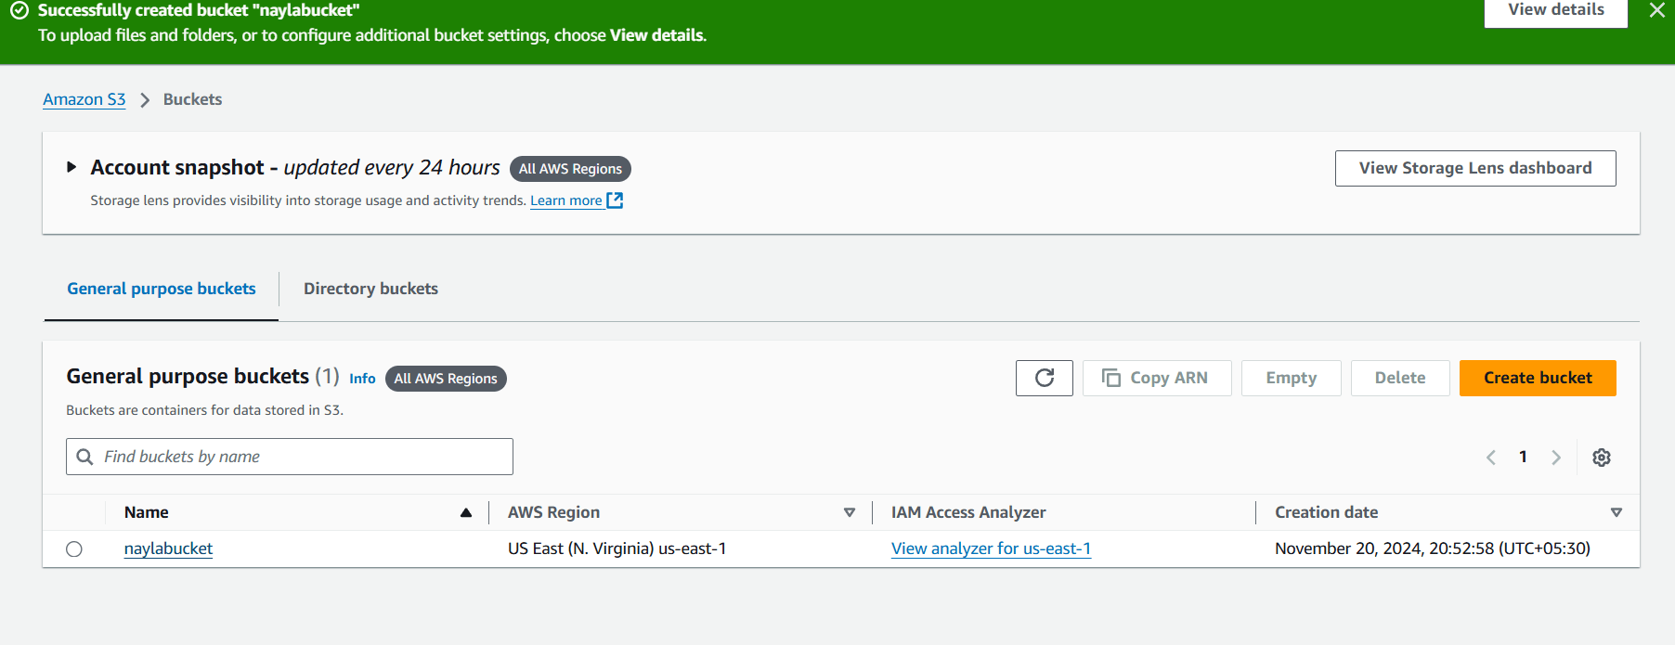Click the Buckets breadcrumb text
Screen dimensions: 1675x645
point(192,99)
